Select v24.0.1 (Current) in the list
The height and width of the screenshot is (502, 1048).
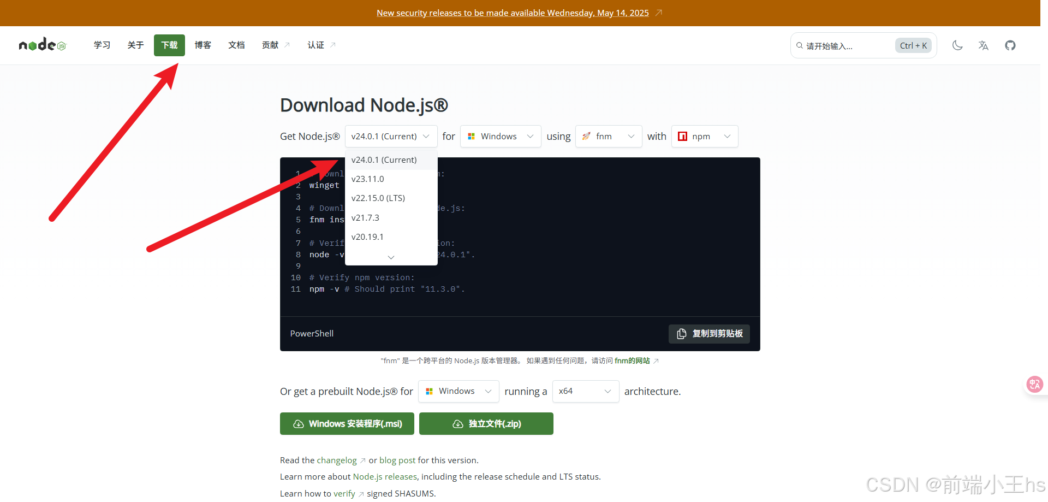click(x=391, y=160)
